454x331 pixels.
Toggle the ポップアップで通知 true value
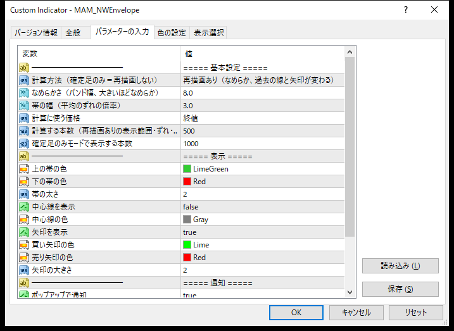(263, 294)
